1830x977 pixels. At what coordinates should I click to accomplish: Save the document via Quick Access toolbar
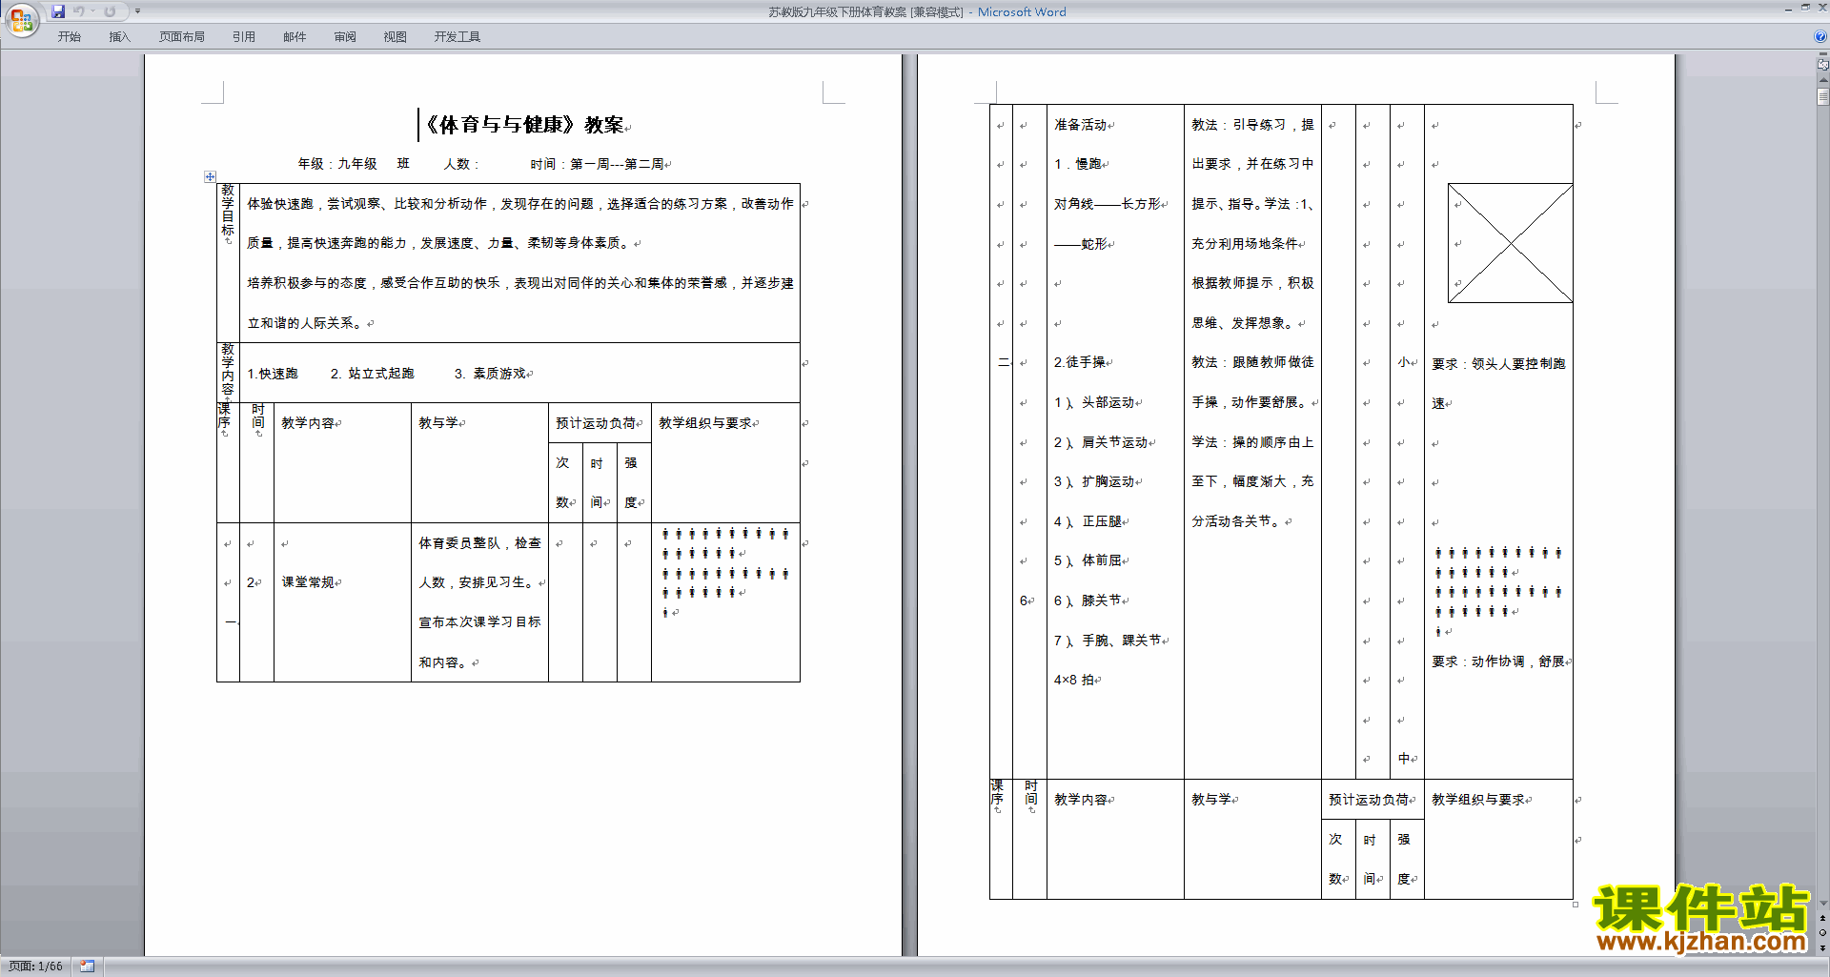pyautogui.click(x=58, y=11)
